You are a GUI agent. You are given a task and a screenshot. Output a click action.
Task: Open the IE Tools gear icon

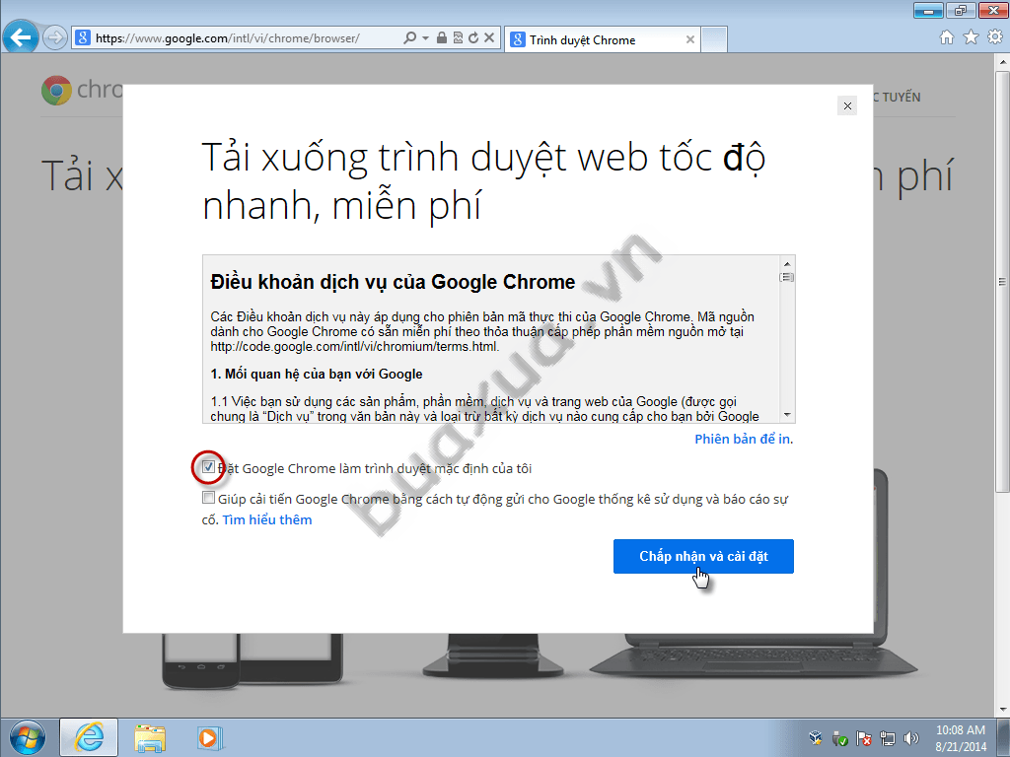(x=994, y=37)
